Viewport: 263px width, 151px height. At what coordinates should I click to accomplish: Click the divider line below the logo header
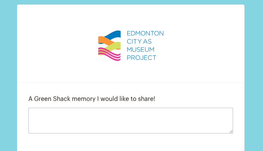[131, 82]
